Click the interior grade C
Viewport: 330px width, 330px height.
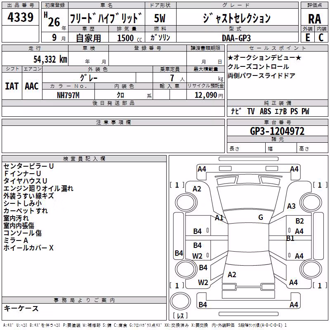[321, 38]
